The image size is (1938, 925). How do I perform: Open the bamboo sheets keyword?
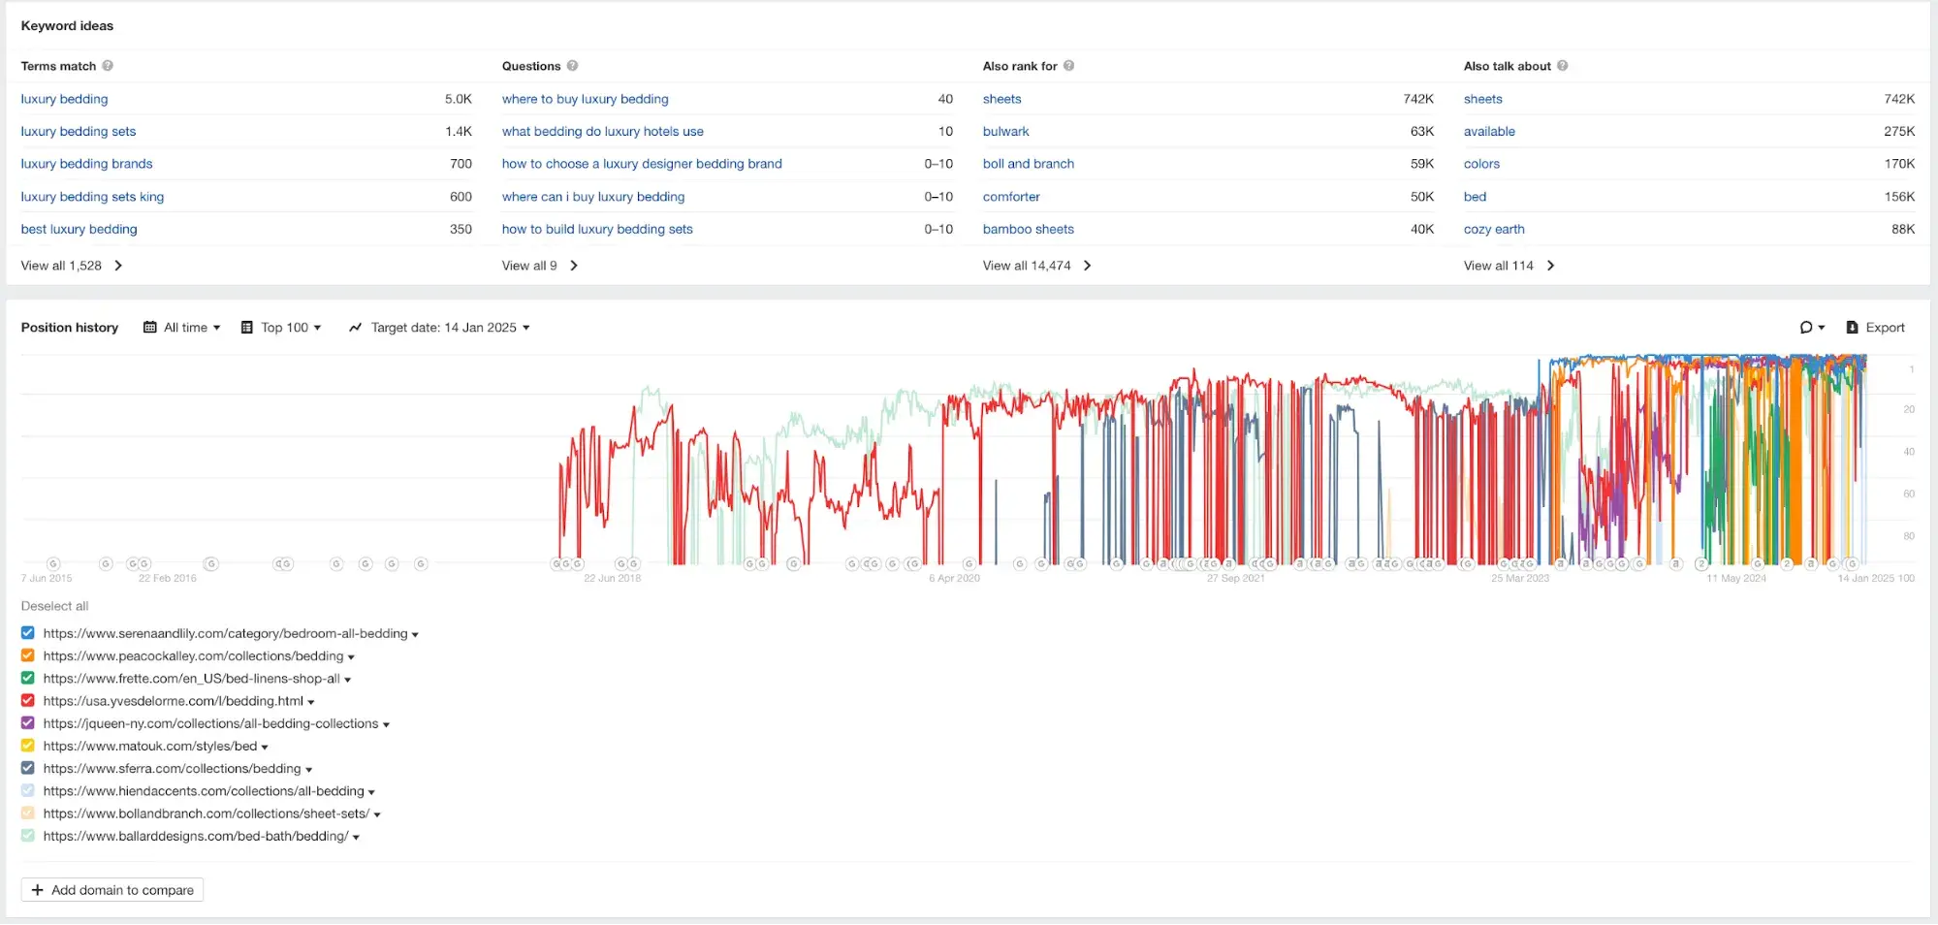[x=1028, y=230]
